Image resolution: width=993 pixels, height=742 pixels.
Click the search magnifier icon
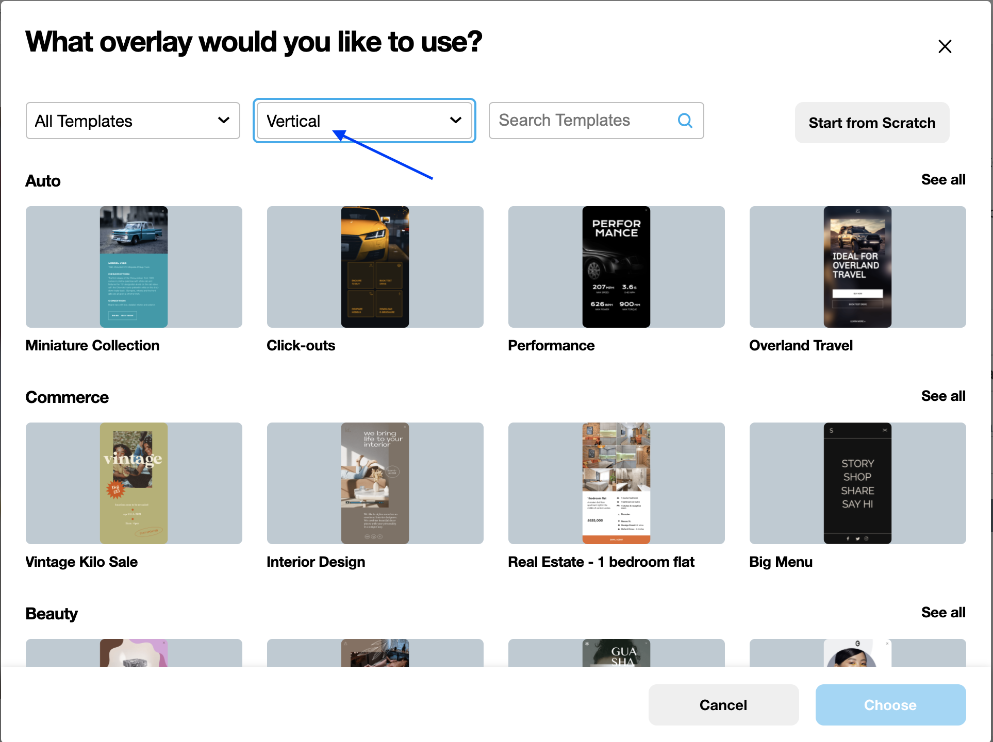point(685,121)
